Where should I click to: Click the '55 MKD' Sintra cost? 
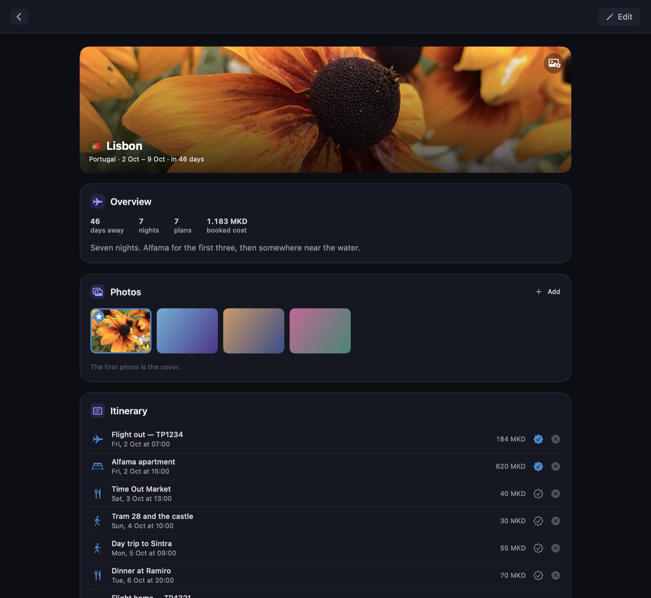tap(513, 548)
